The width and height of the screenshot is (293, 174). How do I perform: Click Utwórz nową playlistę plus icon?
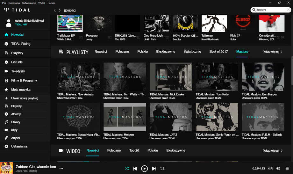pos(6,98)
